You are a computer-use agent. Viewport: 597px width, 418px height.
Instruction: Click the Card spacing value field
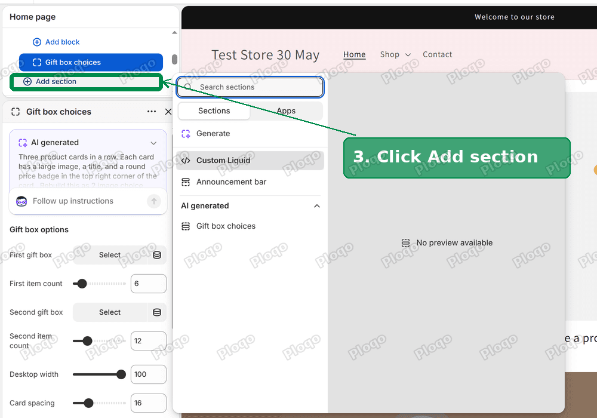pos(149,402)
